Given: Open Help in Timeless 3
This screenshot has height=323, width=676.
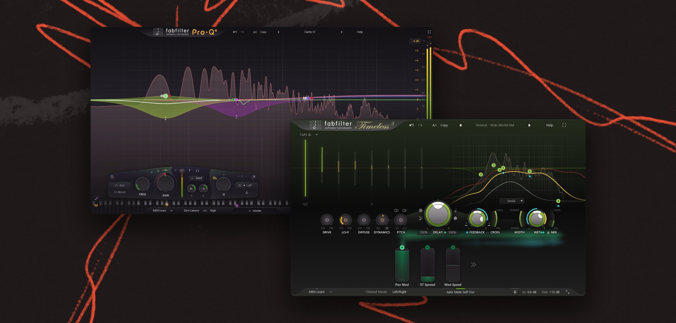Looking at the screenshot, I should [x=549, y=125].
